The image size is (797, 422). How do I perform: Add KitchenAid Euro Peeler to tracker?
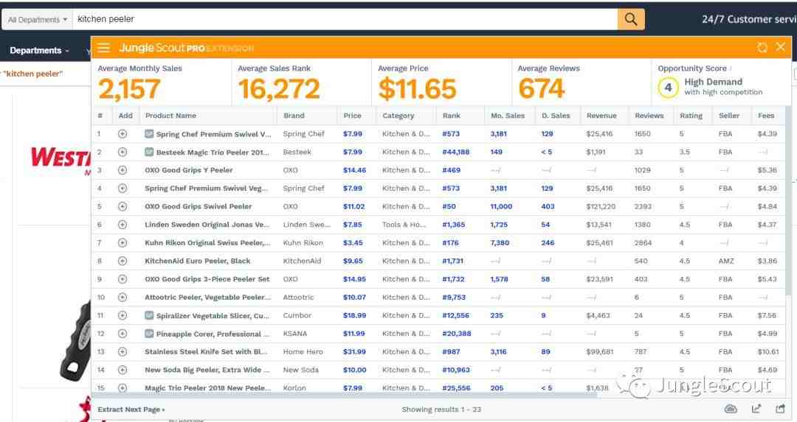click(123, 261)
